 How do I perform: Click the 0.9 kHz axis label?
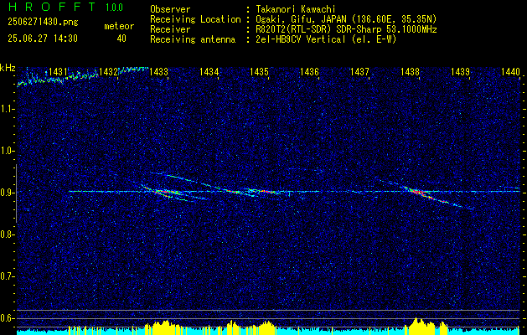point(7,193)
